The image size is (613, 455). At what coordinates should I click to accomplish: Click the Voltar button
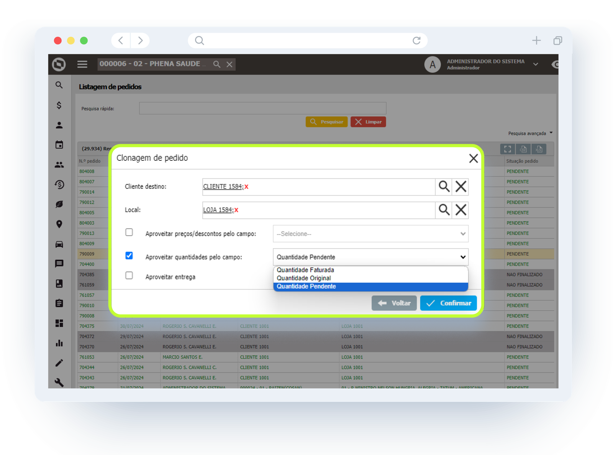click(x=394, y=303)
